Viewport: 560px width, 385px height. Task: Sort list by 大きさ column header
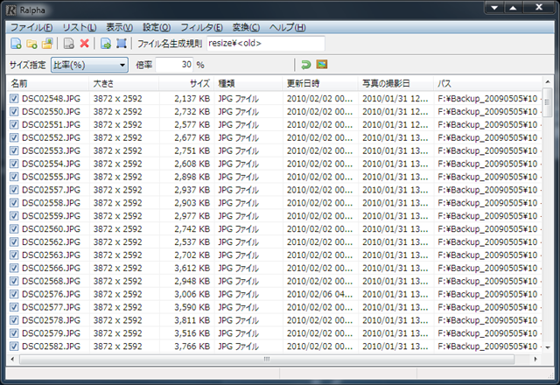123,83
